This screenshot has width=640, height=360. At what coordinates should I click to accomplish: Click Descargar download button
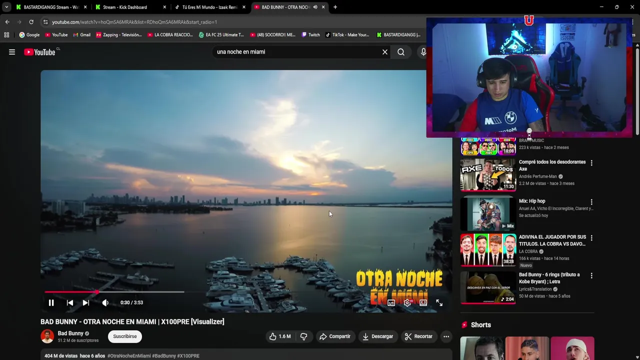tap(378, 336)
